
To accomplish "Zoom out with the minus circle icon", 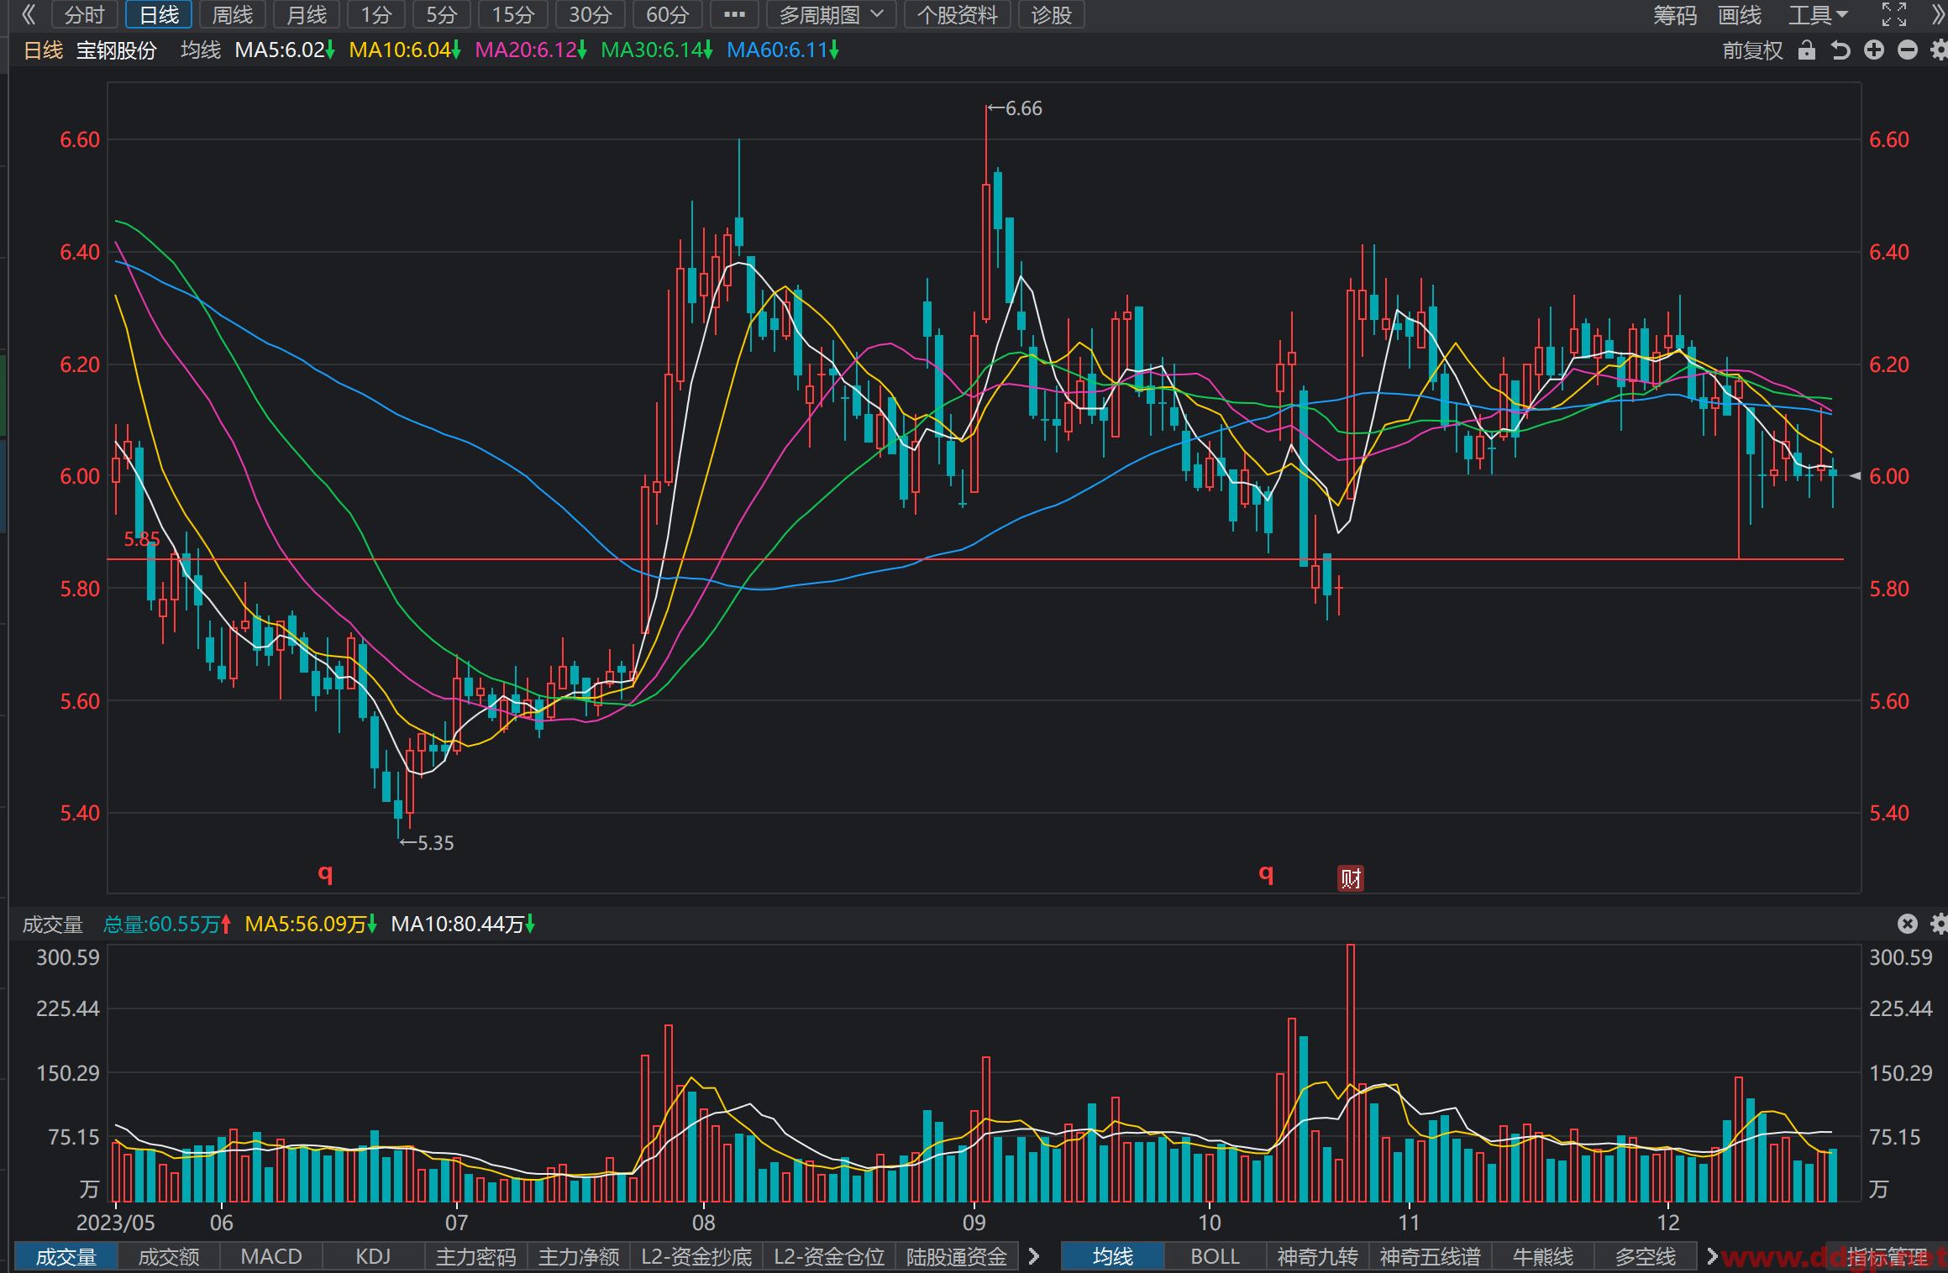I will coord(1908,50).
